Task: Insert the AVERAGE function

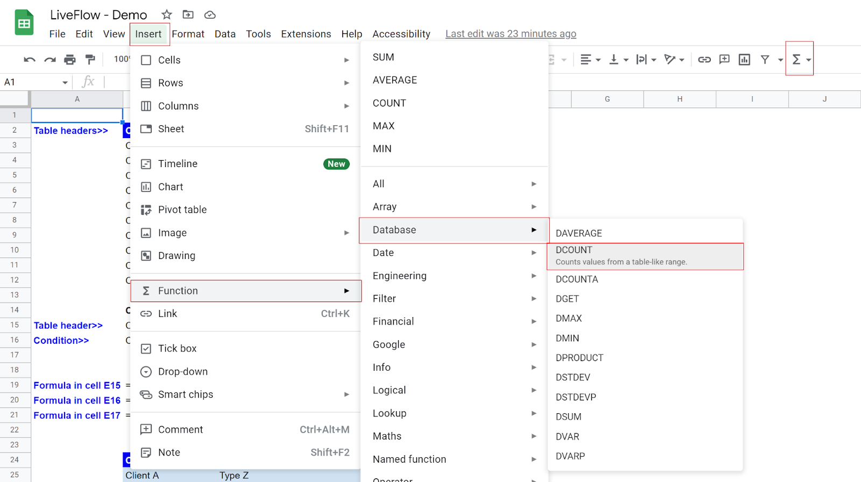Action: 454,80
